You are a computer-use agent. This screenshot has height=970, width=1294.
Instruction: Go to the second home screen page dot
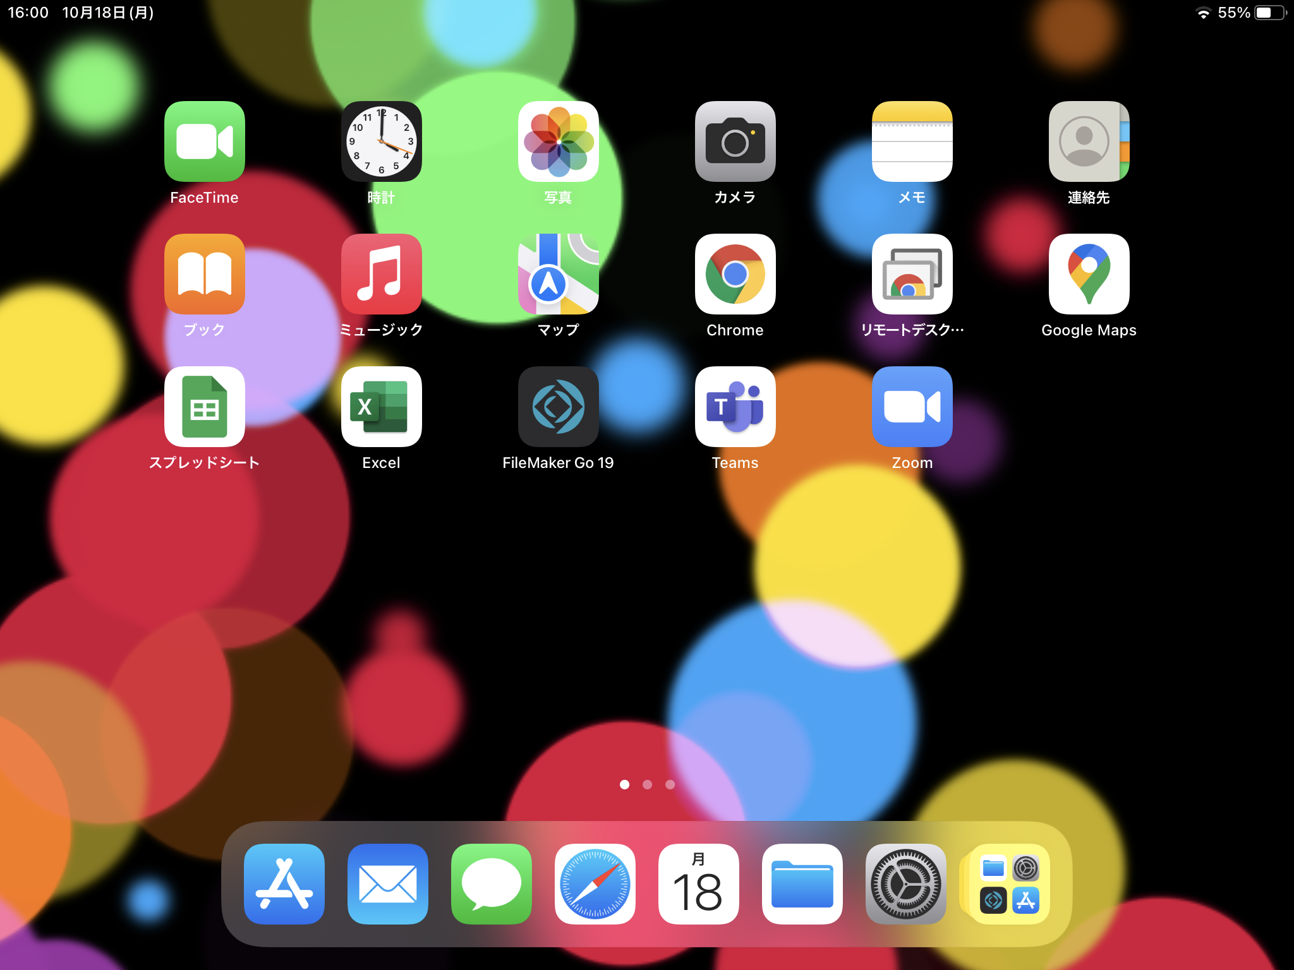647,784
